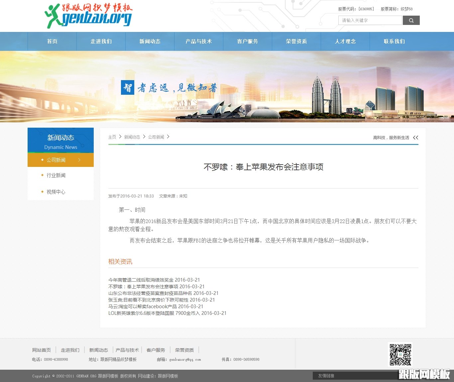Expand the 公司新闻 sidebar chevron arrow
The height and width of the screenshot is (382, 454).
point(79,160)
